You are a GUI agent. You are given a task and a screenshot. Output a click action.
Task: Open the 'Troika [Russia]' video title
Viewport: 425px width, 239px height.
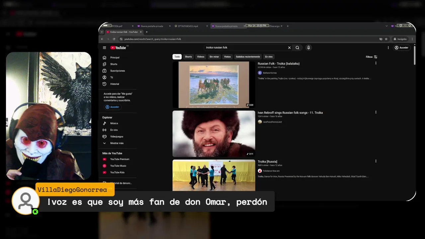[x=267, y=162]
